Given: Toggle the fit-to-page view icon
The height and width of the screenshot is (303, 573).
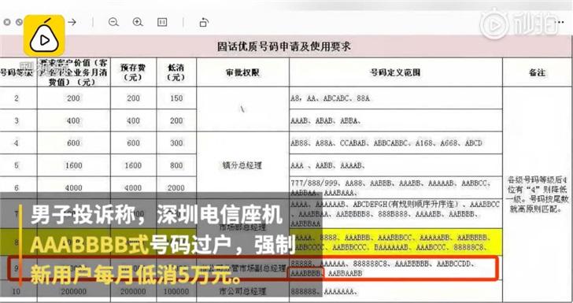Looking at the screenshot, I should 162,22.
